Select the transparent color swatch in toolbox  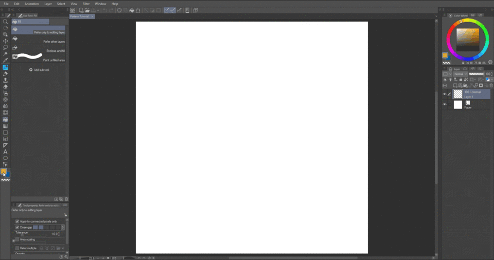[5, 180]
